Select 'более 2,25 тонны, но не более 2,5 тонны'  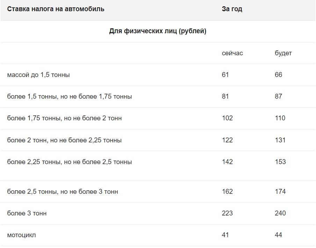tap(70, 162)
